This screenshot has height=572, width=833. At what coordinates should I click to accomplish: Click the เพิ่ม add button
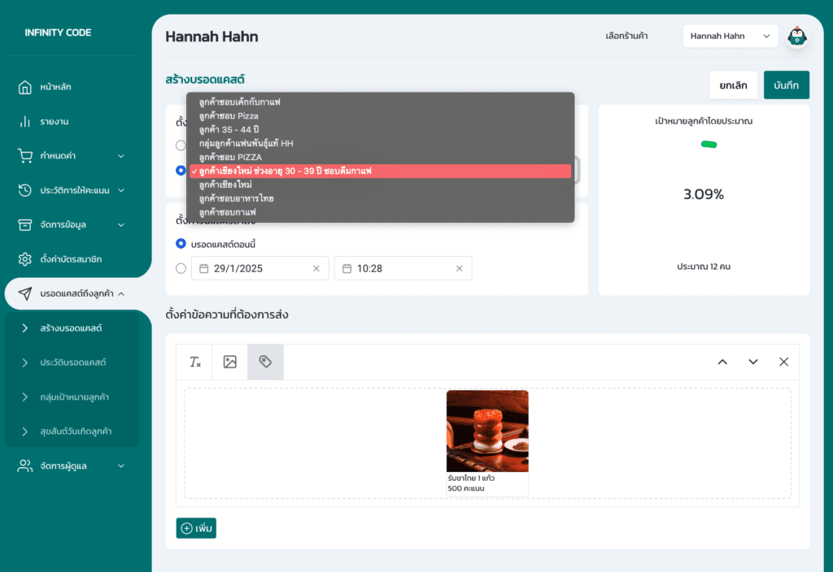(x=196, y=528)
